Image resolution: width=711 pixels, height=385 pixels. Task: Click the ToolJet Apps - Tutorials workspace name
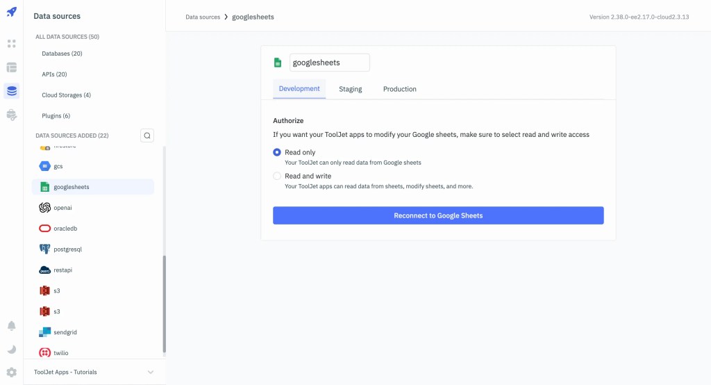pos(65,372)
